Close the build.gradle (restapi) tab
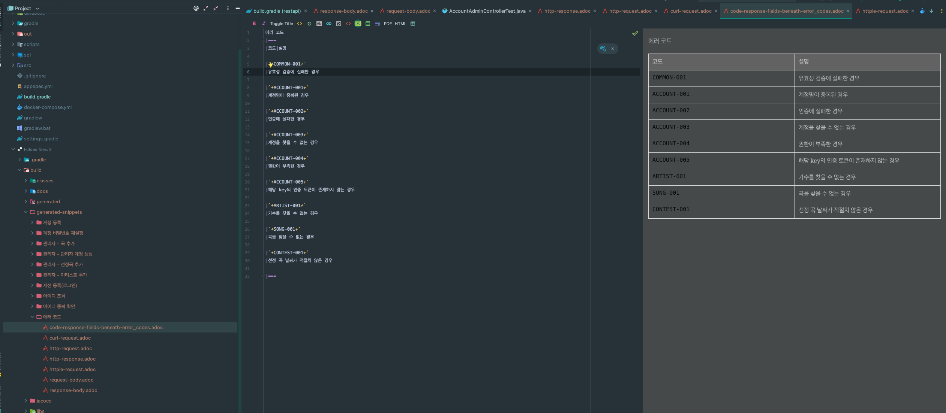 tap(306, 11)
